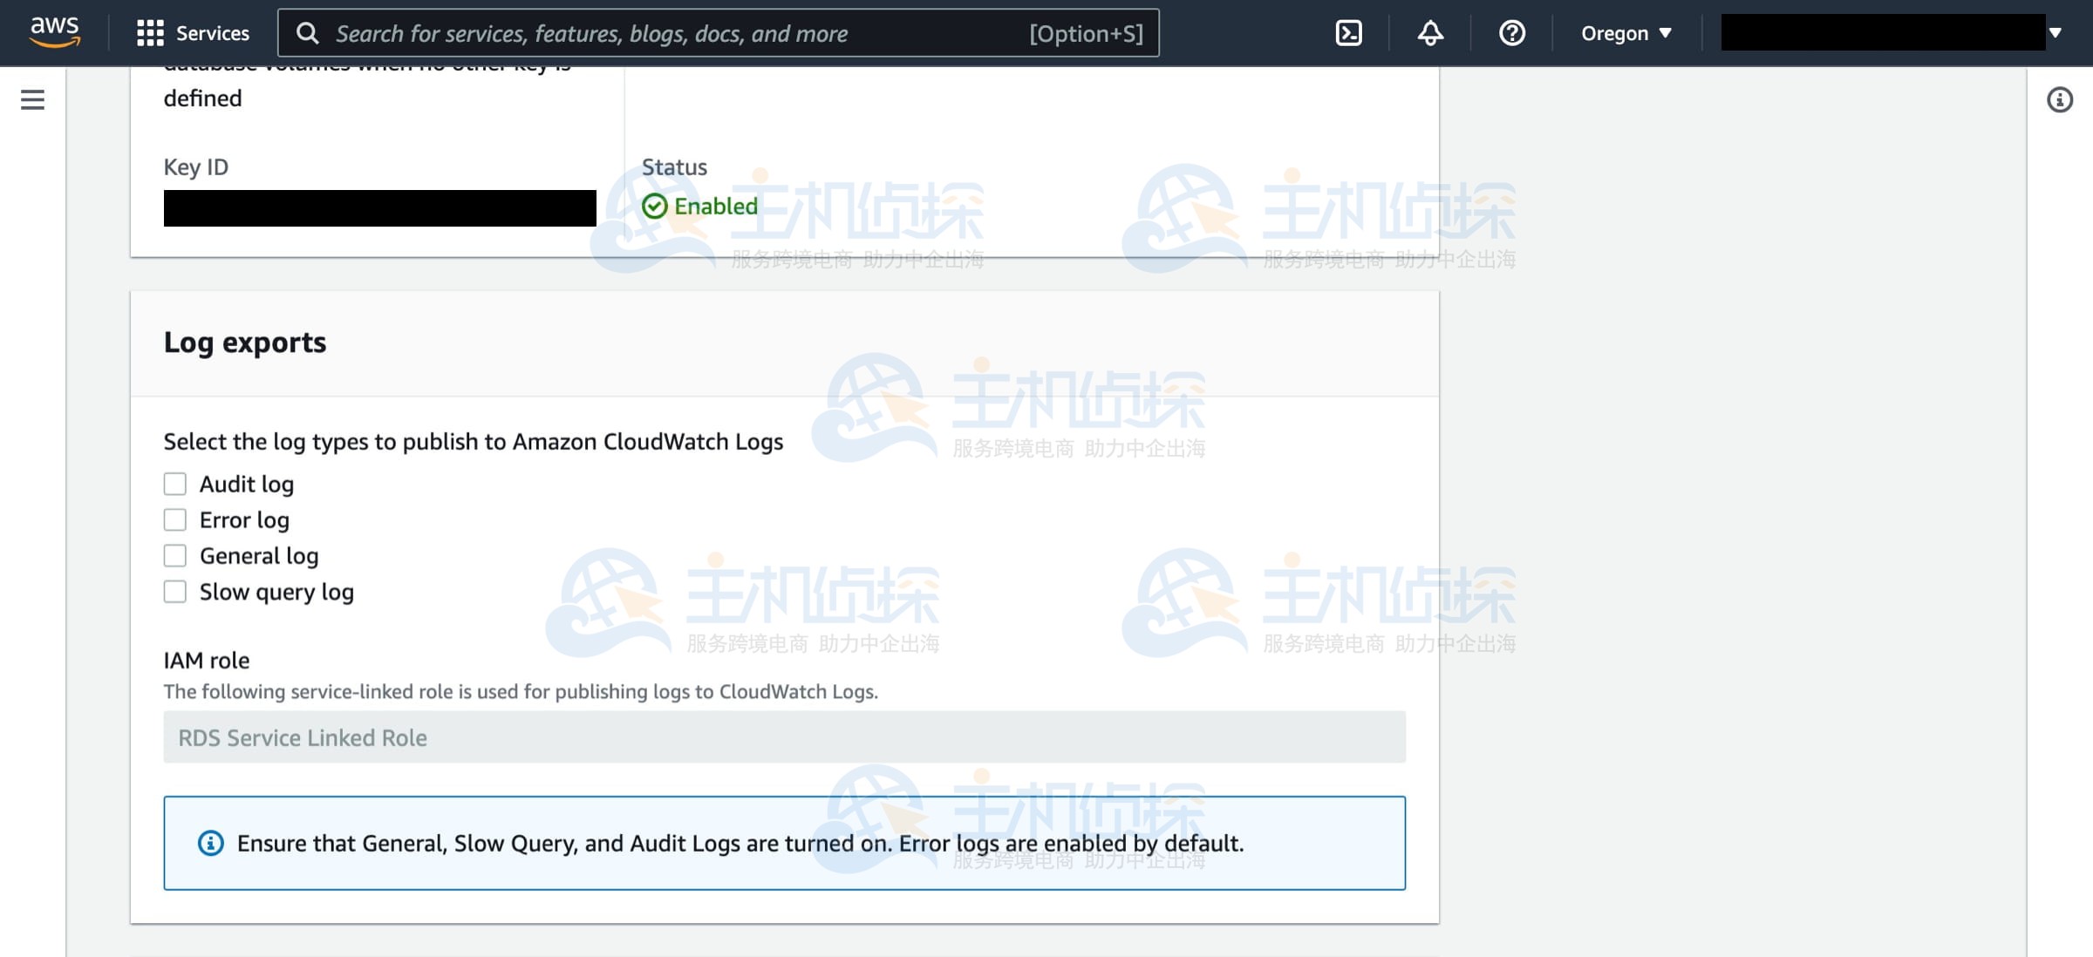The width and height of the screenshot is (2093, 957).
Task: Click the search magnifier icon
Action: pyautogui.click(x=307, y=33)
